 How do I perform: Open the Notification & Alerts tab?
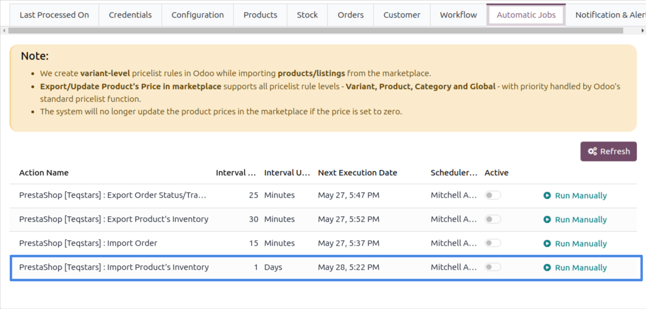click(x=606, y=15)
